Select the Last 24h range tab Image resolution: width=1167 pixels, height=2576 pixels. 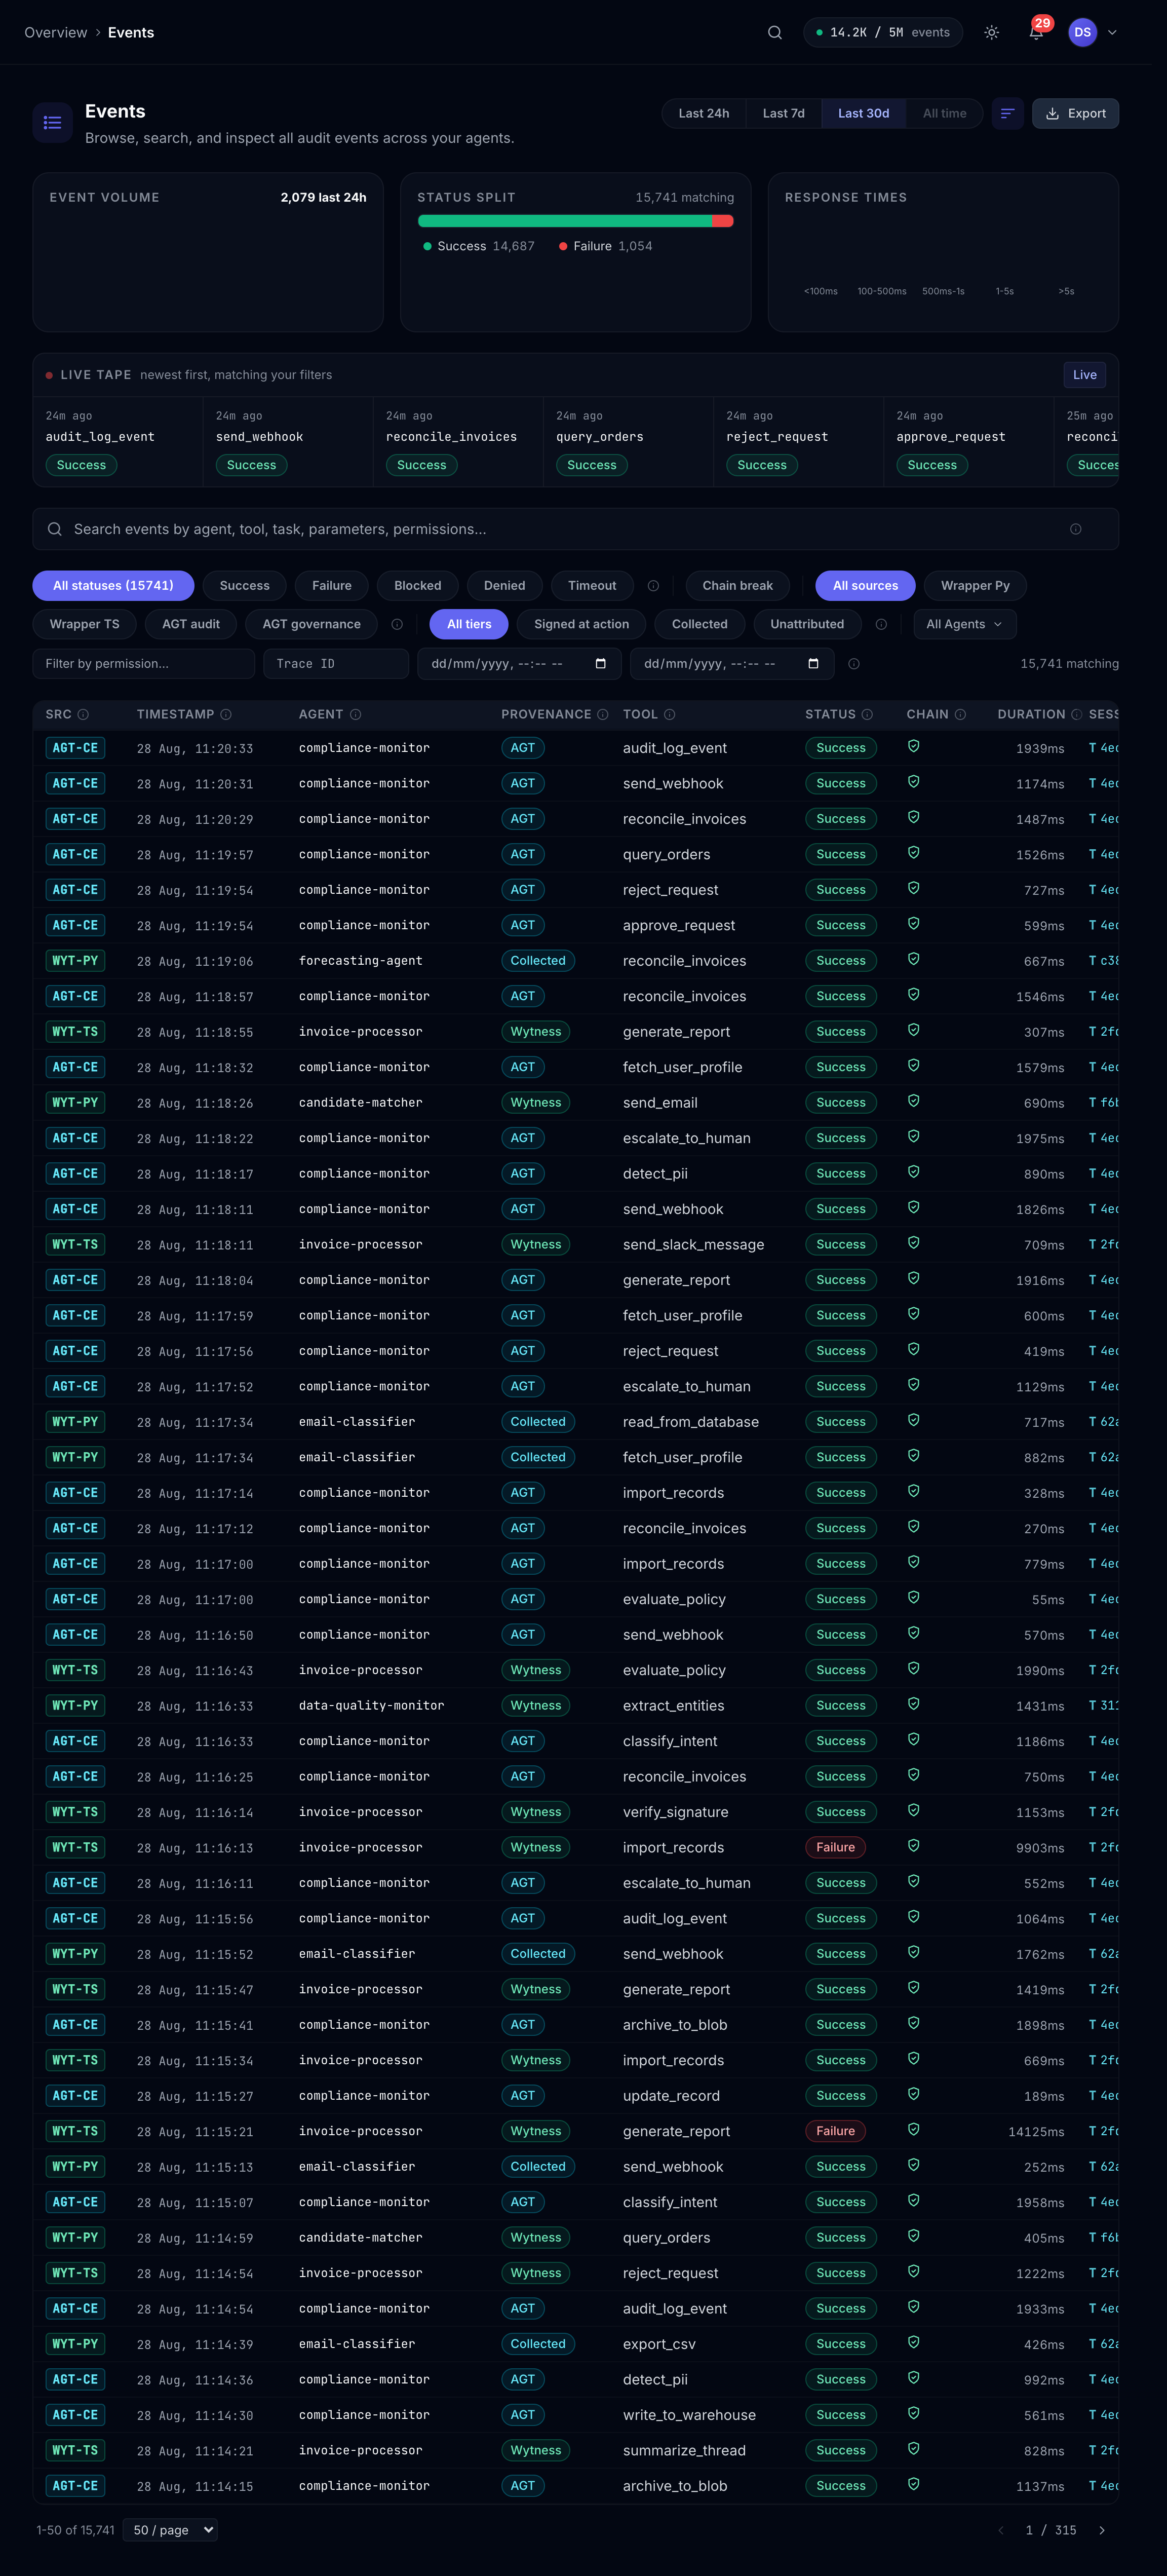pos(703,114)
